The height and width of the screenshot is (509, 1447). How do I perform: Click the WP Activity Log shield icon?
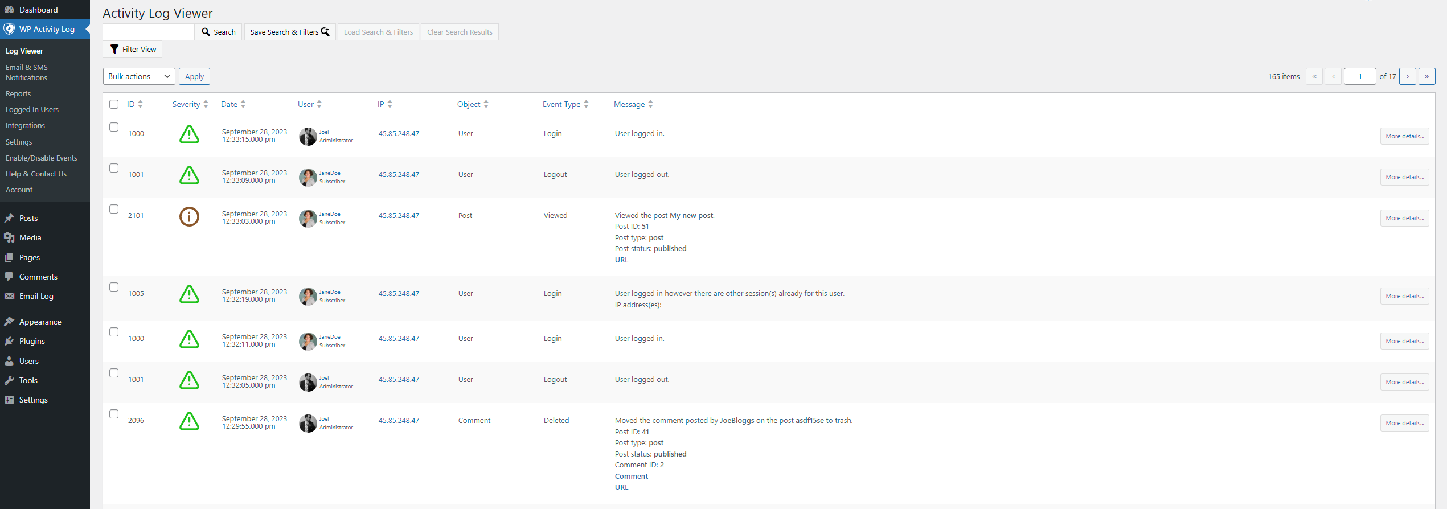click(9, 29)
